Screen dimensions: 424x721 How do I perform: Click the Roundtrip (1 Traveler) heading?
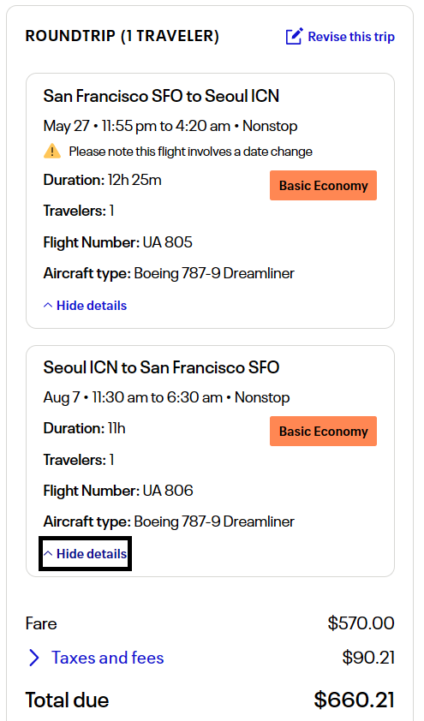coord(122,36)
